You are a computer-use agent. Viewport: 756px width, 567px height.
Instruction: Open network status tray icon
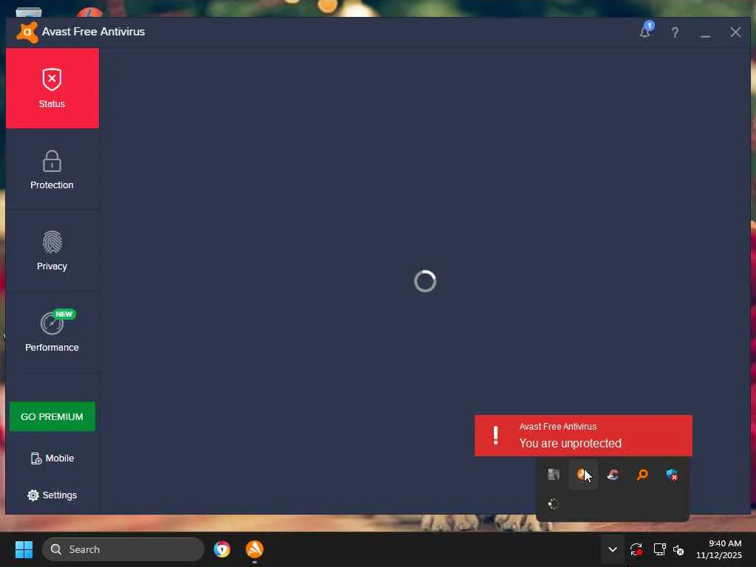[659, 549]
